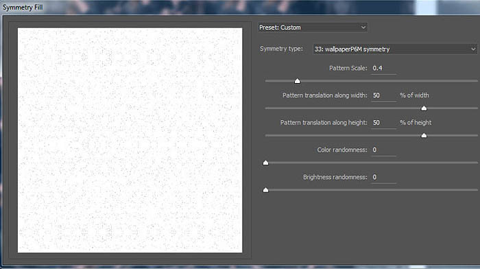Click the Brightness randomness value field
Viewport: 480px width, 269px height.
tap(383, 177)
